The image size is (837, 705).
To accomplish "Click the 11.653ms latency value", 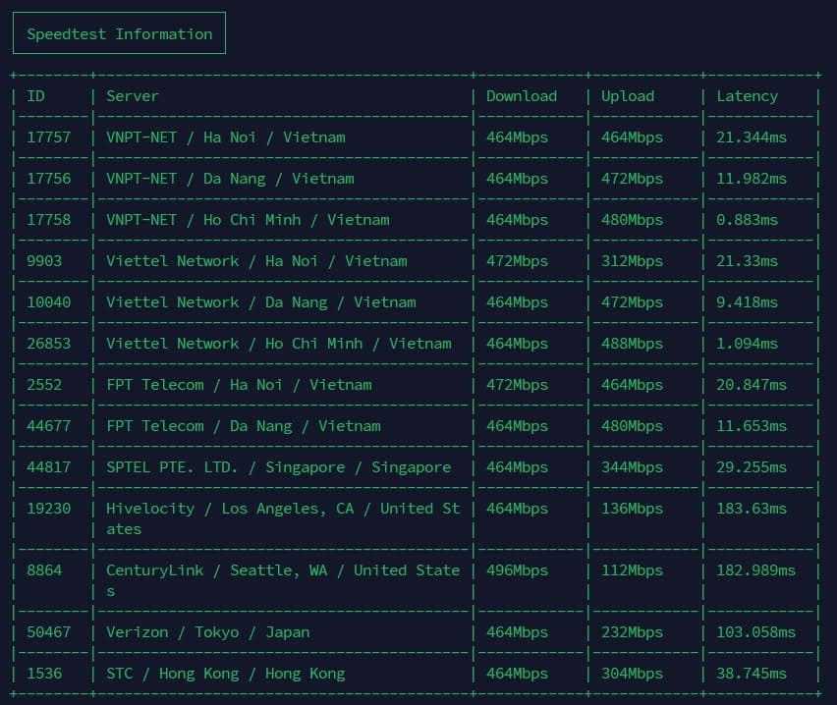I will tap(752, 425).
